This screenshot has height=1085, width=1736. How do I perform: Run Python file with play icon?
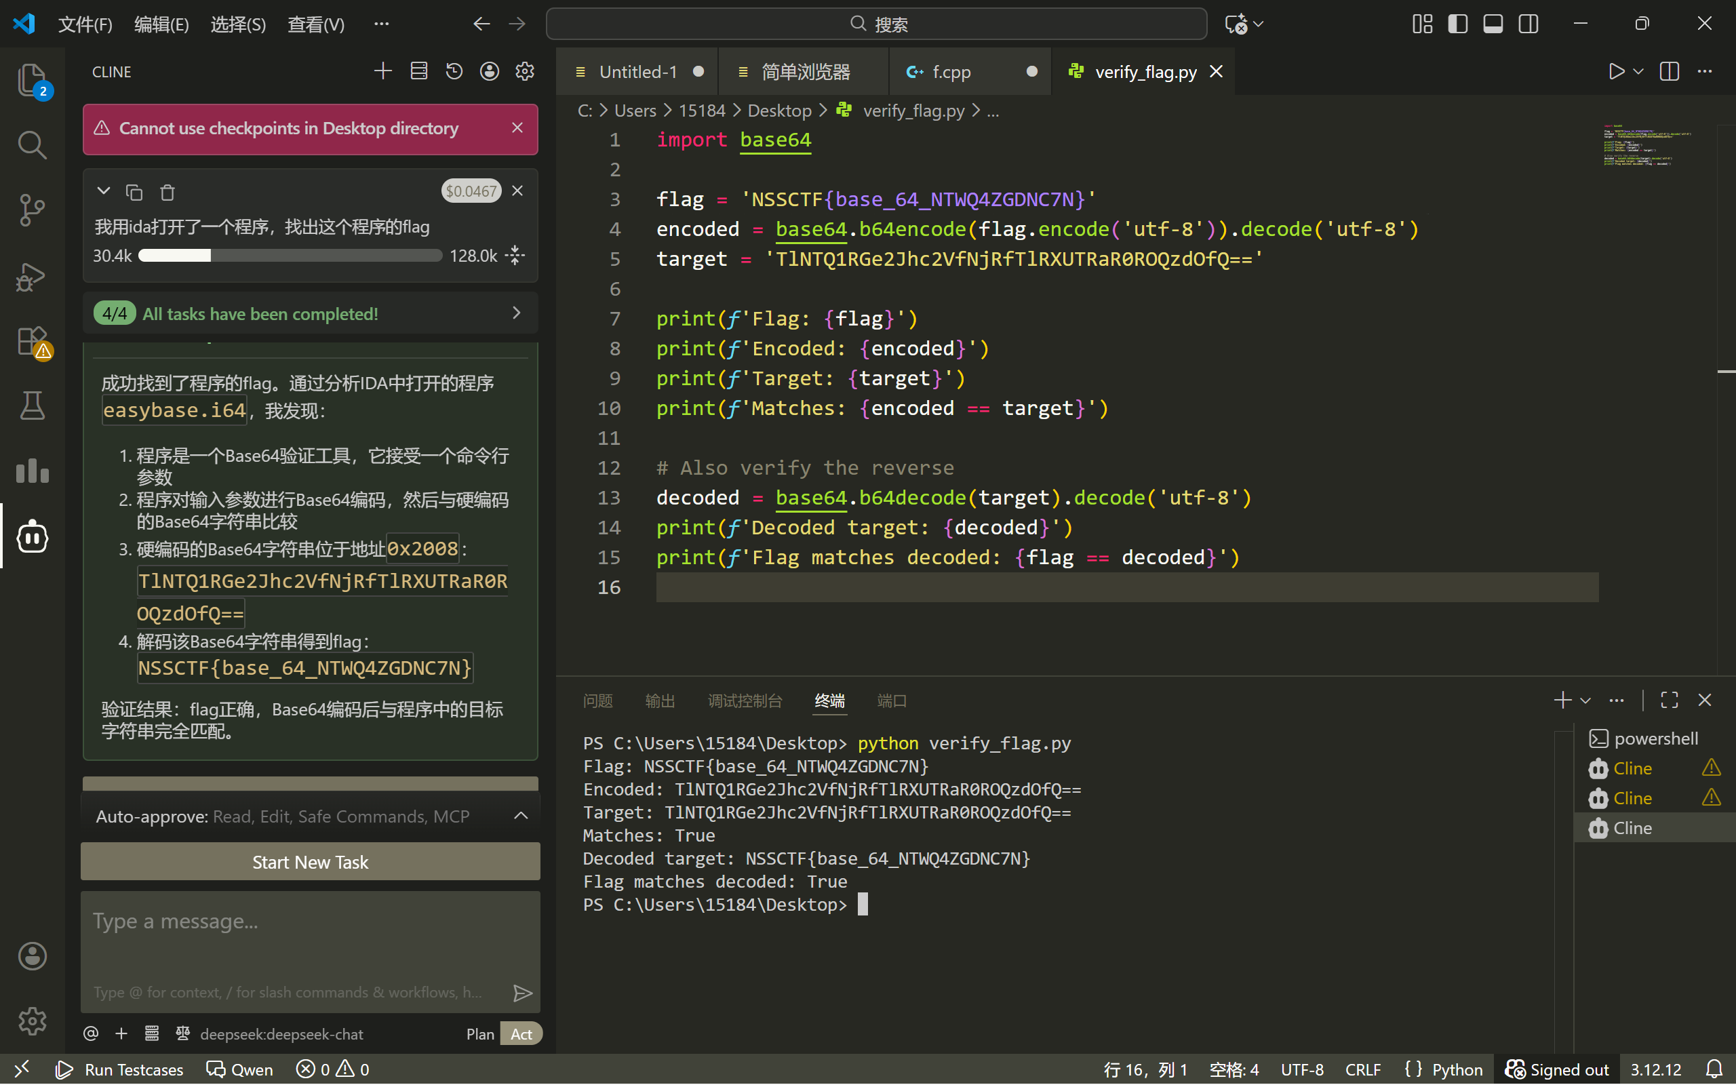pos(1615,71)
